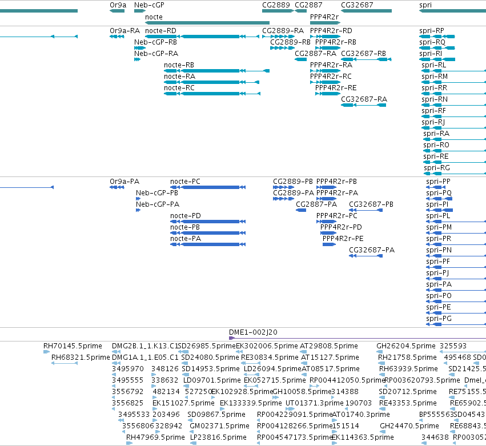
Task: Click the GH26204.5prime EST label
Action: click(405, 346)
